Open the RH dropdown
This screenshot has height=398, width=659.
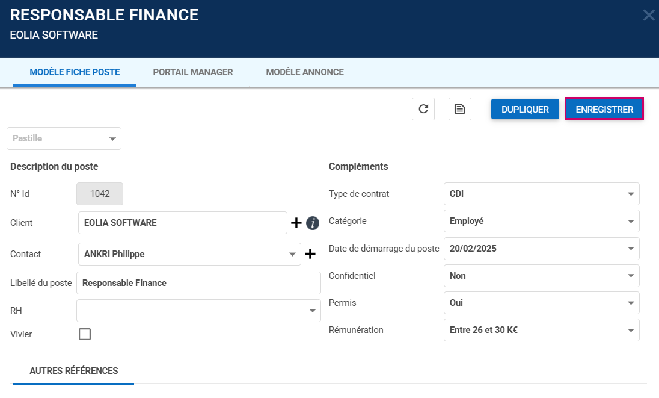(x=198, y=311)
